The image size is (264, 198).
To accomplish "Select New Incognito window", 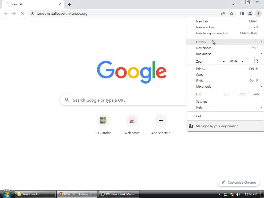I will pyautogui.click(x=225, y=33).
